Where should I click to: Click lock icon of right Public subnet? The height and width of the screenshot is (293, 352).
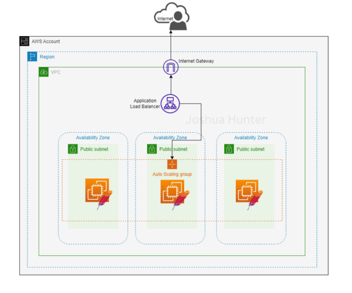pyautogui.click(x=229, y=149)
